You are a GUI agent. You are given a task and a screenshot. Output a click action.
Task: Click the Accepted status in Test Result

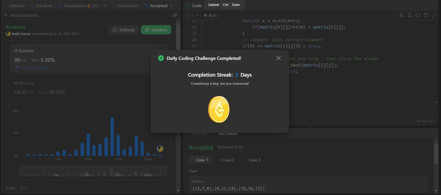(x=201, y=147)
